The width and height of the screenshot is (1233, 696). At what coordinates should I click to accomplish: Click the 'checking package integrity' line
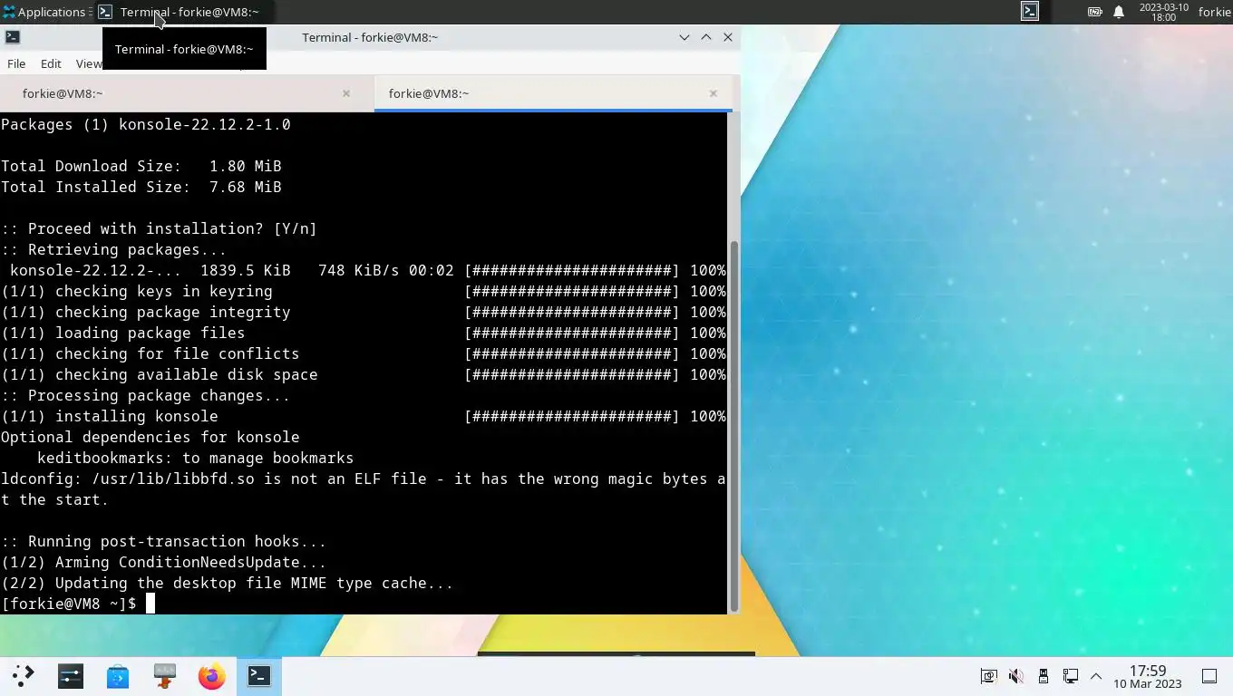click(363, 312)
